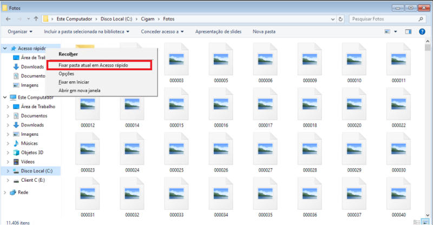
Task: Select image file 000026
Action: tap(221, 153)
